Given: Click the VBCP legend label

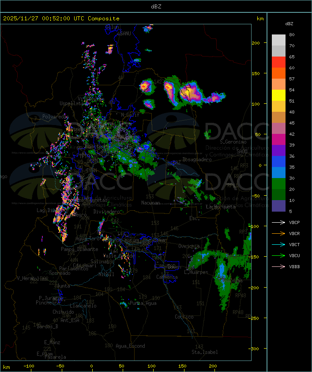Looking at the screenshot, I should click(x=294, y=223).
